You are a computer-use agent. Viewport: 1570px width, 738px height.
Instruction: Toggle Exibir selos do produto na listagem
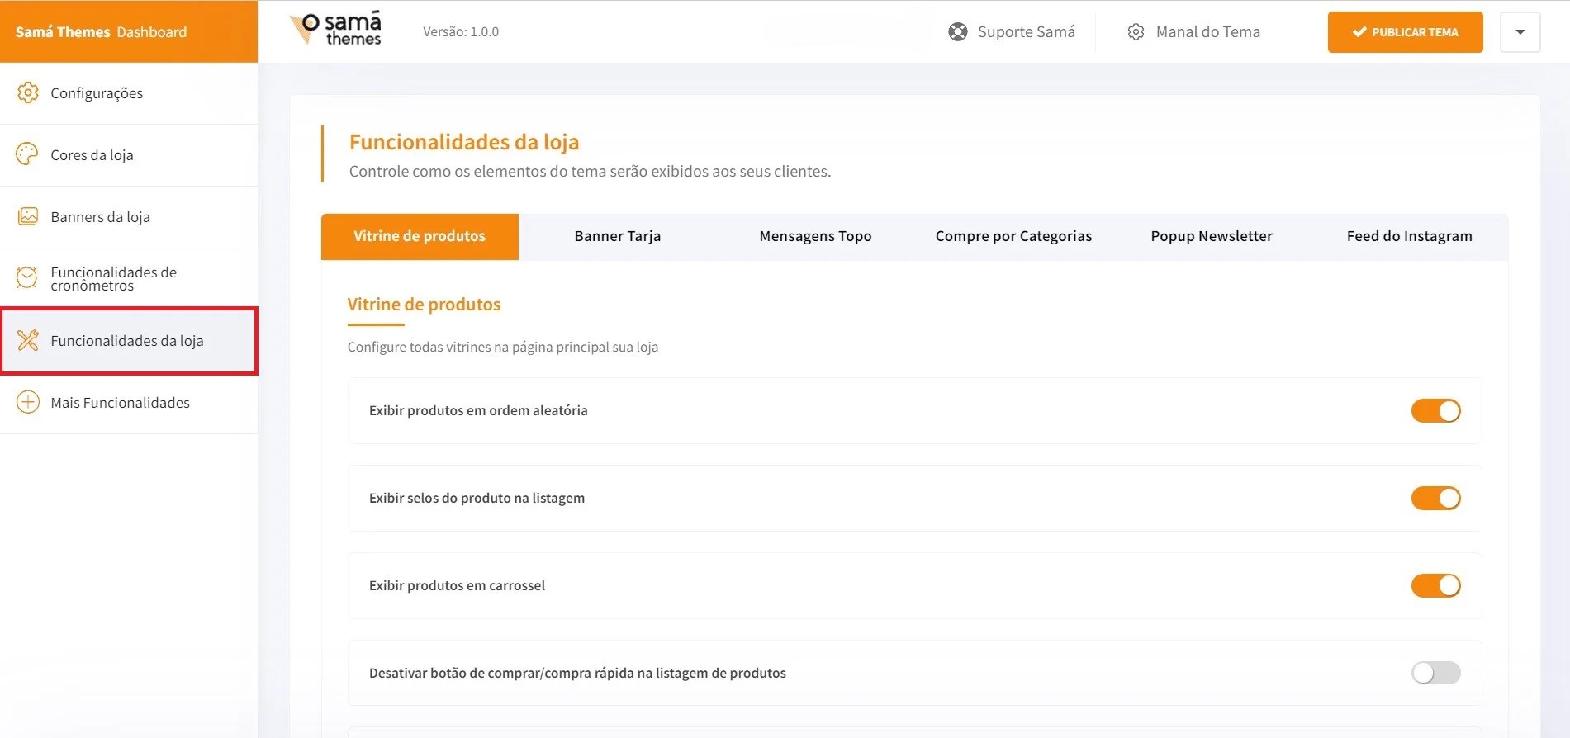[1435, 498]
